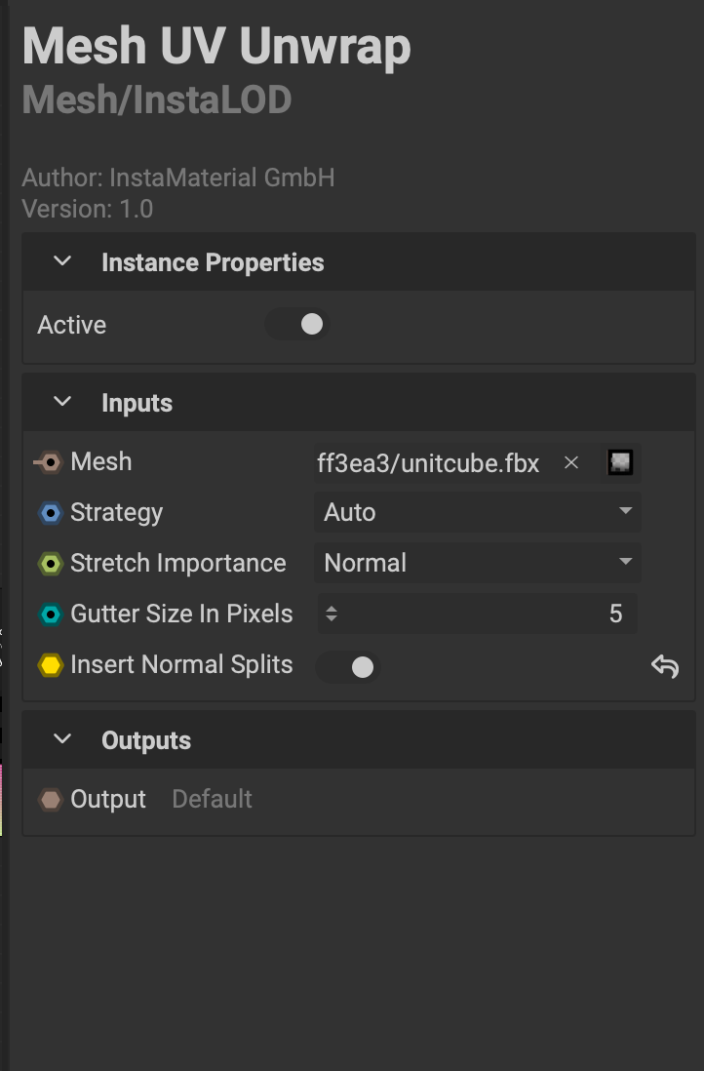
Task: Click the ff3ea3/unitcube.fbx mesh file field
Action: 429,463
